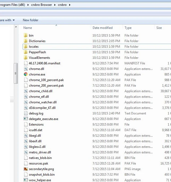This screenshot has height=182, width=171.
Task: Click the libegl.dll file icon
Action: (x=26, y=136)
